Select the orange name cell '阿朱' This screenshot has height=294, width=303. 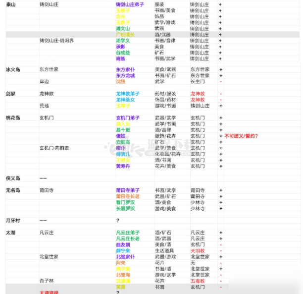tap(121, 263)
